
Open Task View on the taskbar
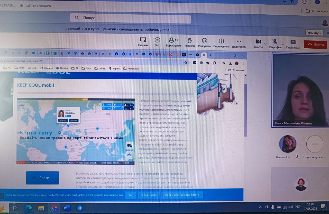15,208
